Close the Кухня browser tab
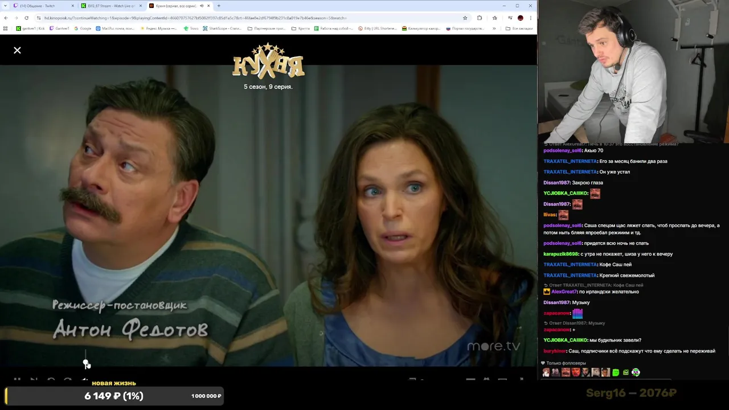729x410 pixels. click(x=208, y=6)
